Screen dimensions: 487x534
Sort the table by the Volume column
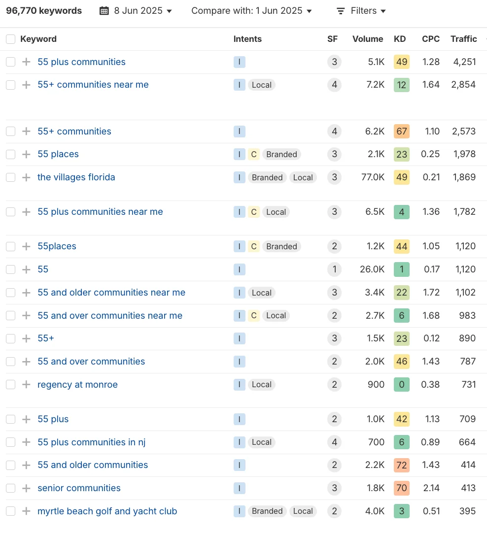click(x=367, y=39)
